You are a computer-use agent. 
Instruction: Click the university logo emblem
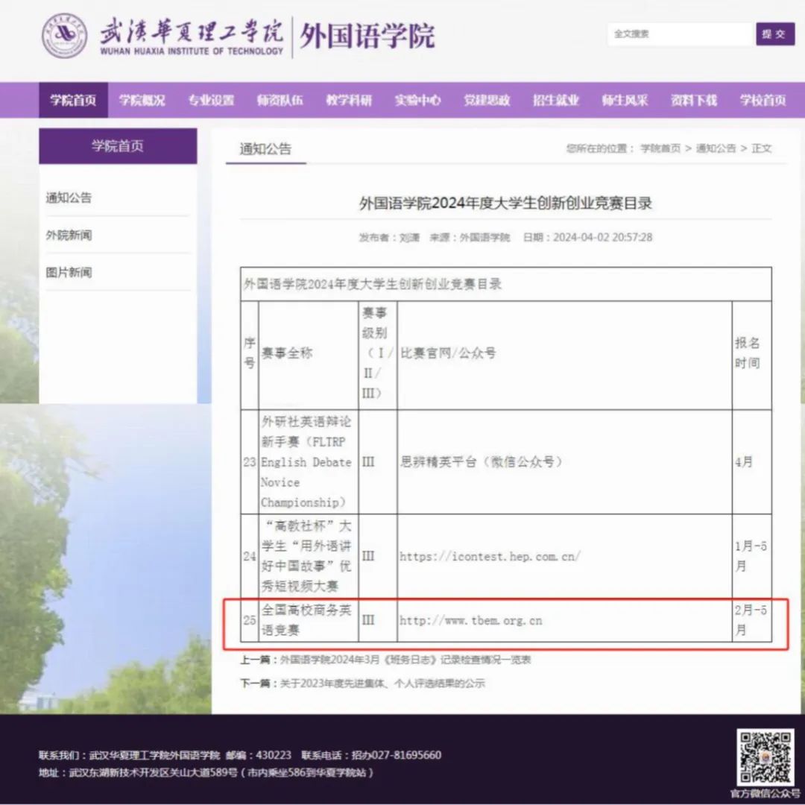(64, 34)
